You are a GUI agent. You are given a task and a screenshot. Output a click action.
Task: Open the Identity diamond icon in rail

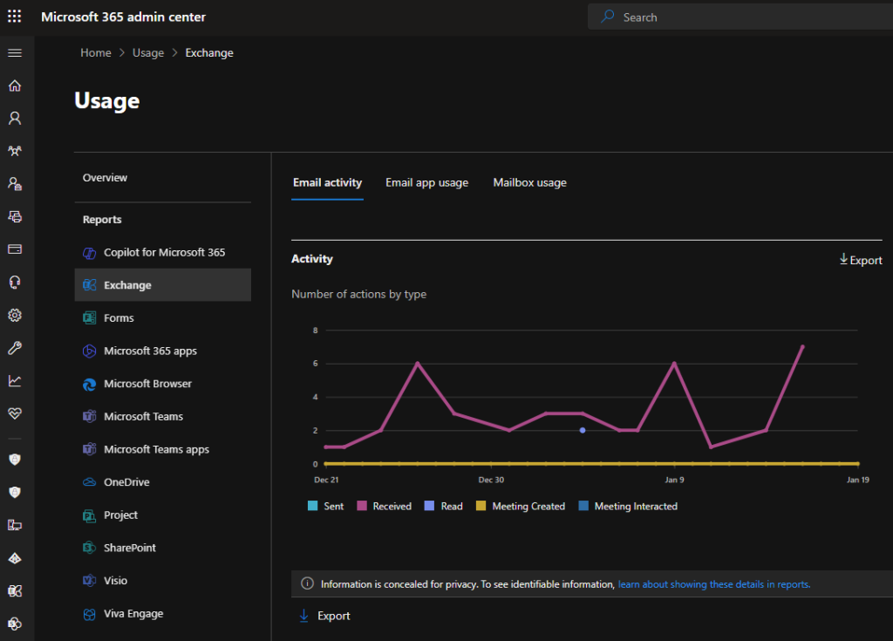coord(15,558)
